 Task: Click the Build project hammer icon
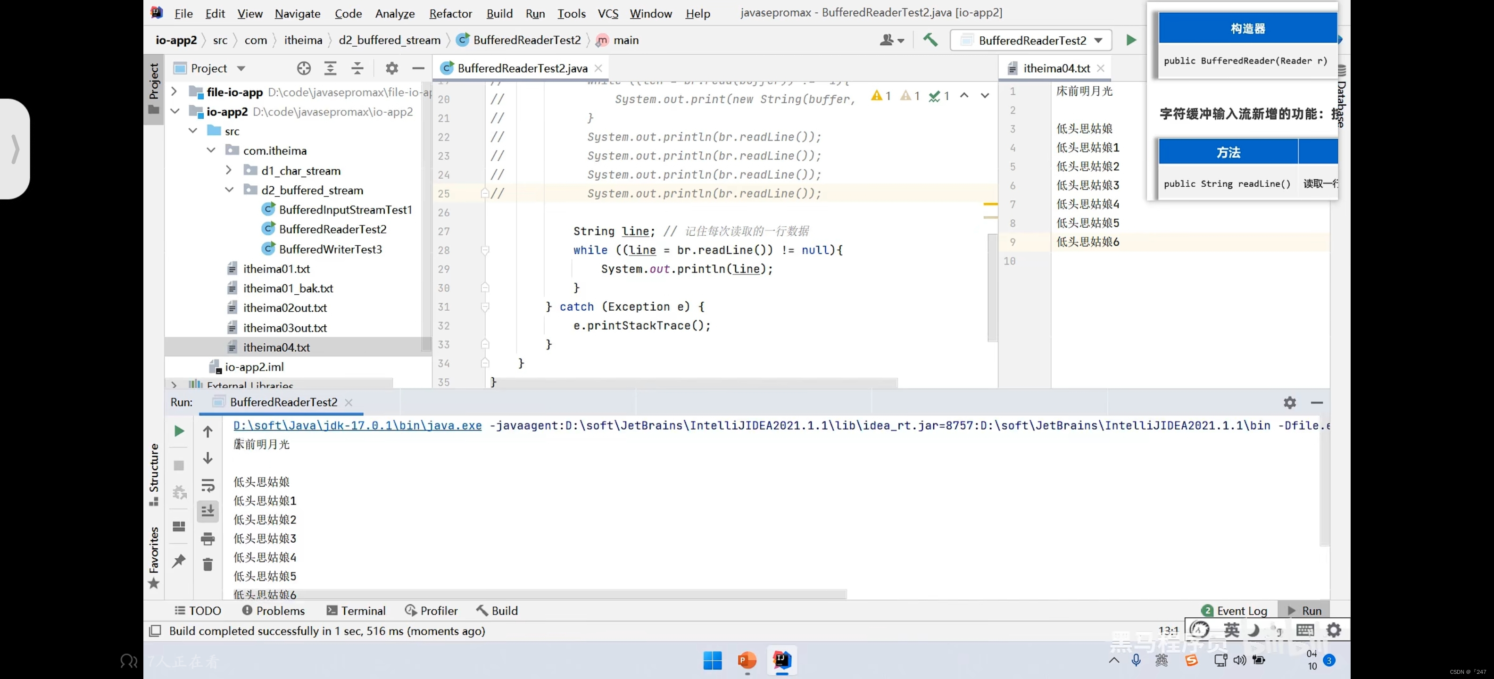[930, 40]
